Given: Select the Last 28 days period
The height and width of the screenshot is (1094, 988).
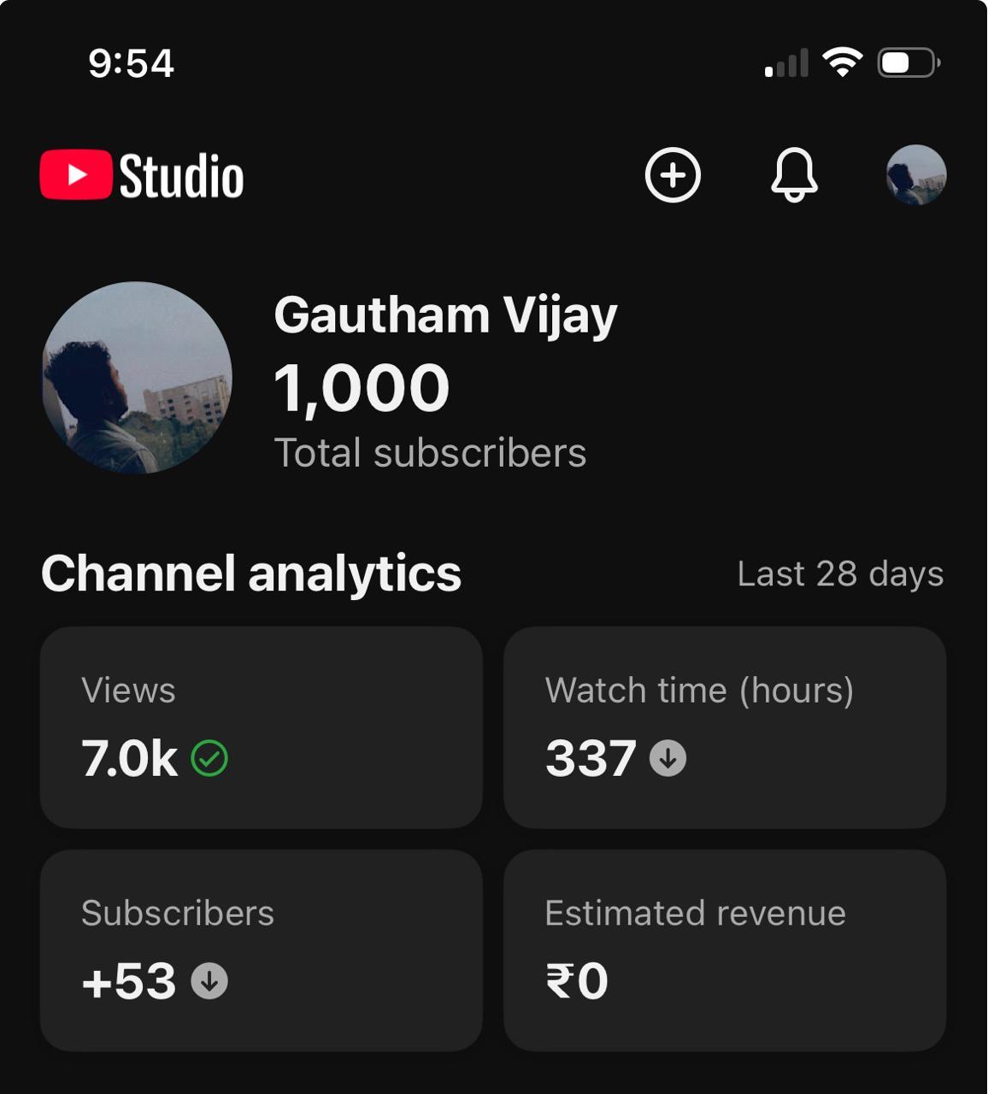Looking at the screenshot, I should pyautogui.click(x=840, y=573).
